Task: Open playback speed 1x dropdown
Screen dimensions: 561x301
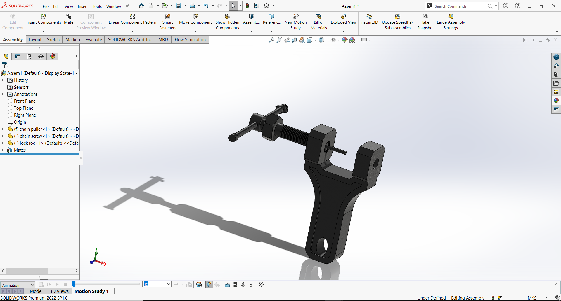Action: tap(157, 284)
